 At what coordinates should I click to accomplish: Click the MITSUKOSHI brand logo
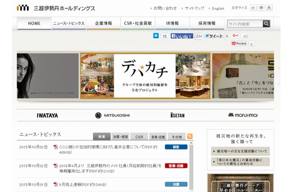(112, 115)
